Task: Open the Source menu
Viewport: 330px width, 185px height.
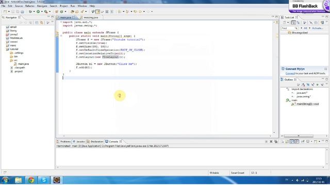Action: (19, 6)
